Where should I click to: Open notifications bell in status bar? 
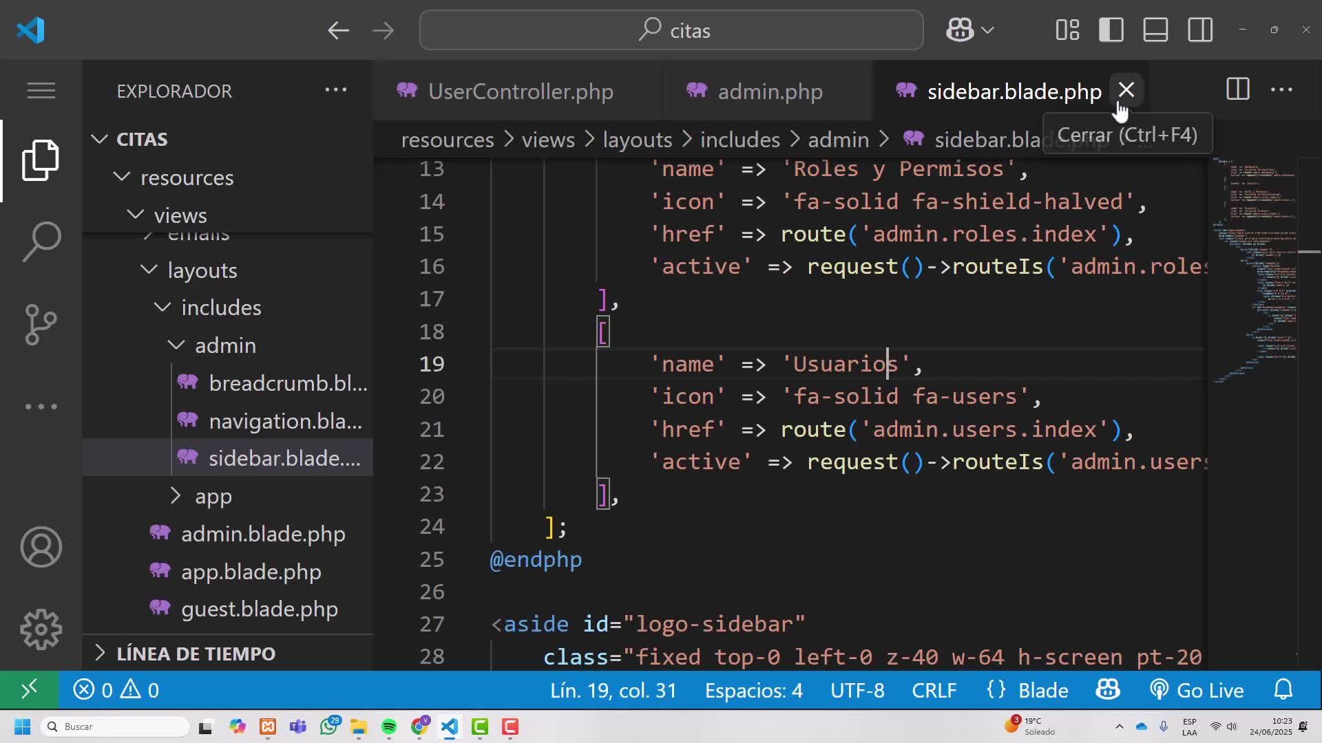point(1283,690)
